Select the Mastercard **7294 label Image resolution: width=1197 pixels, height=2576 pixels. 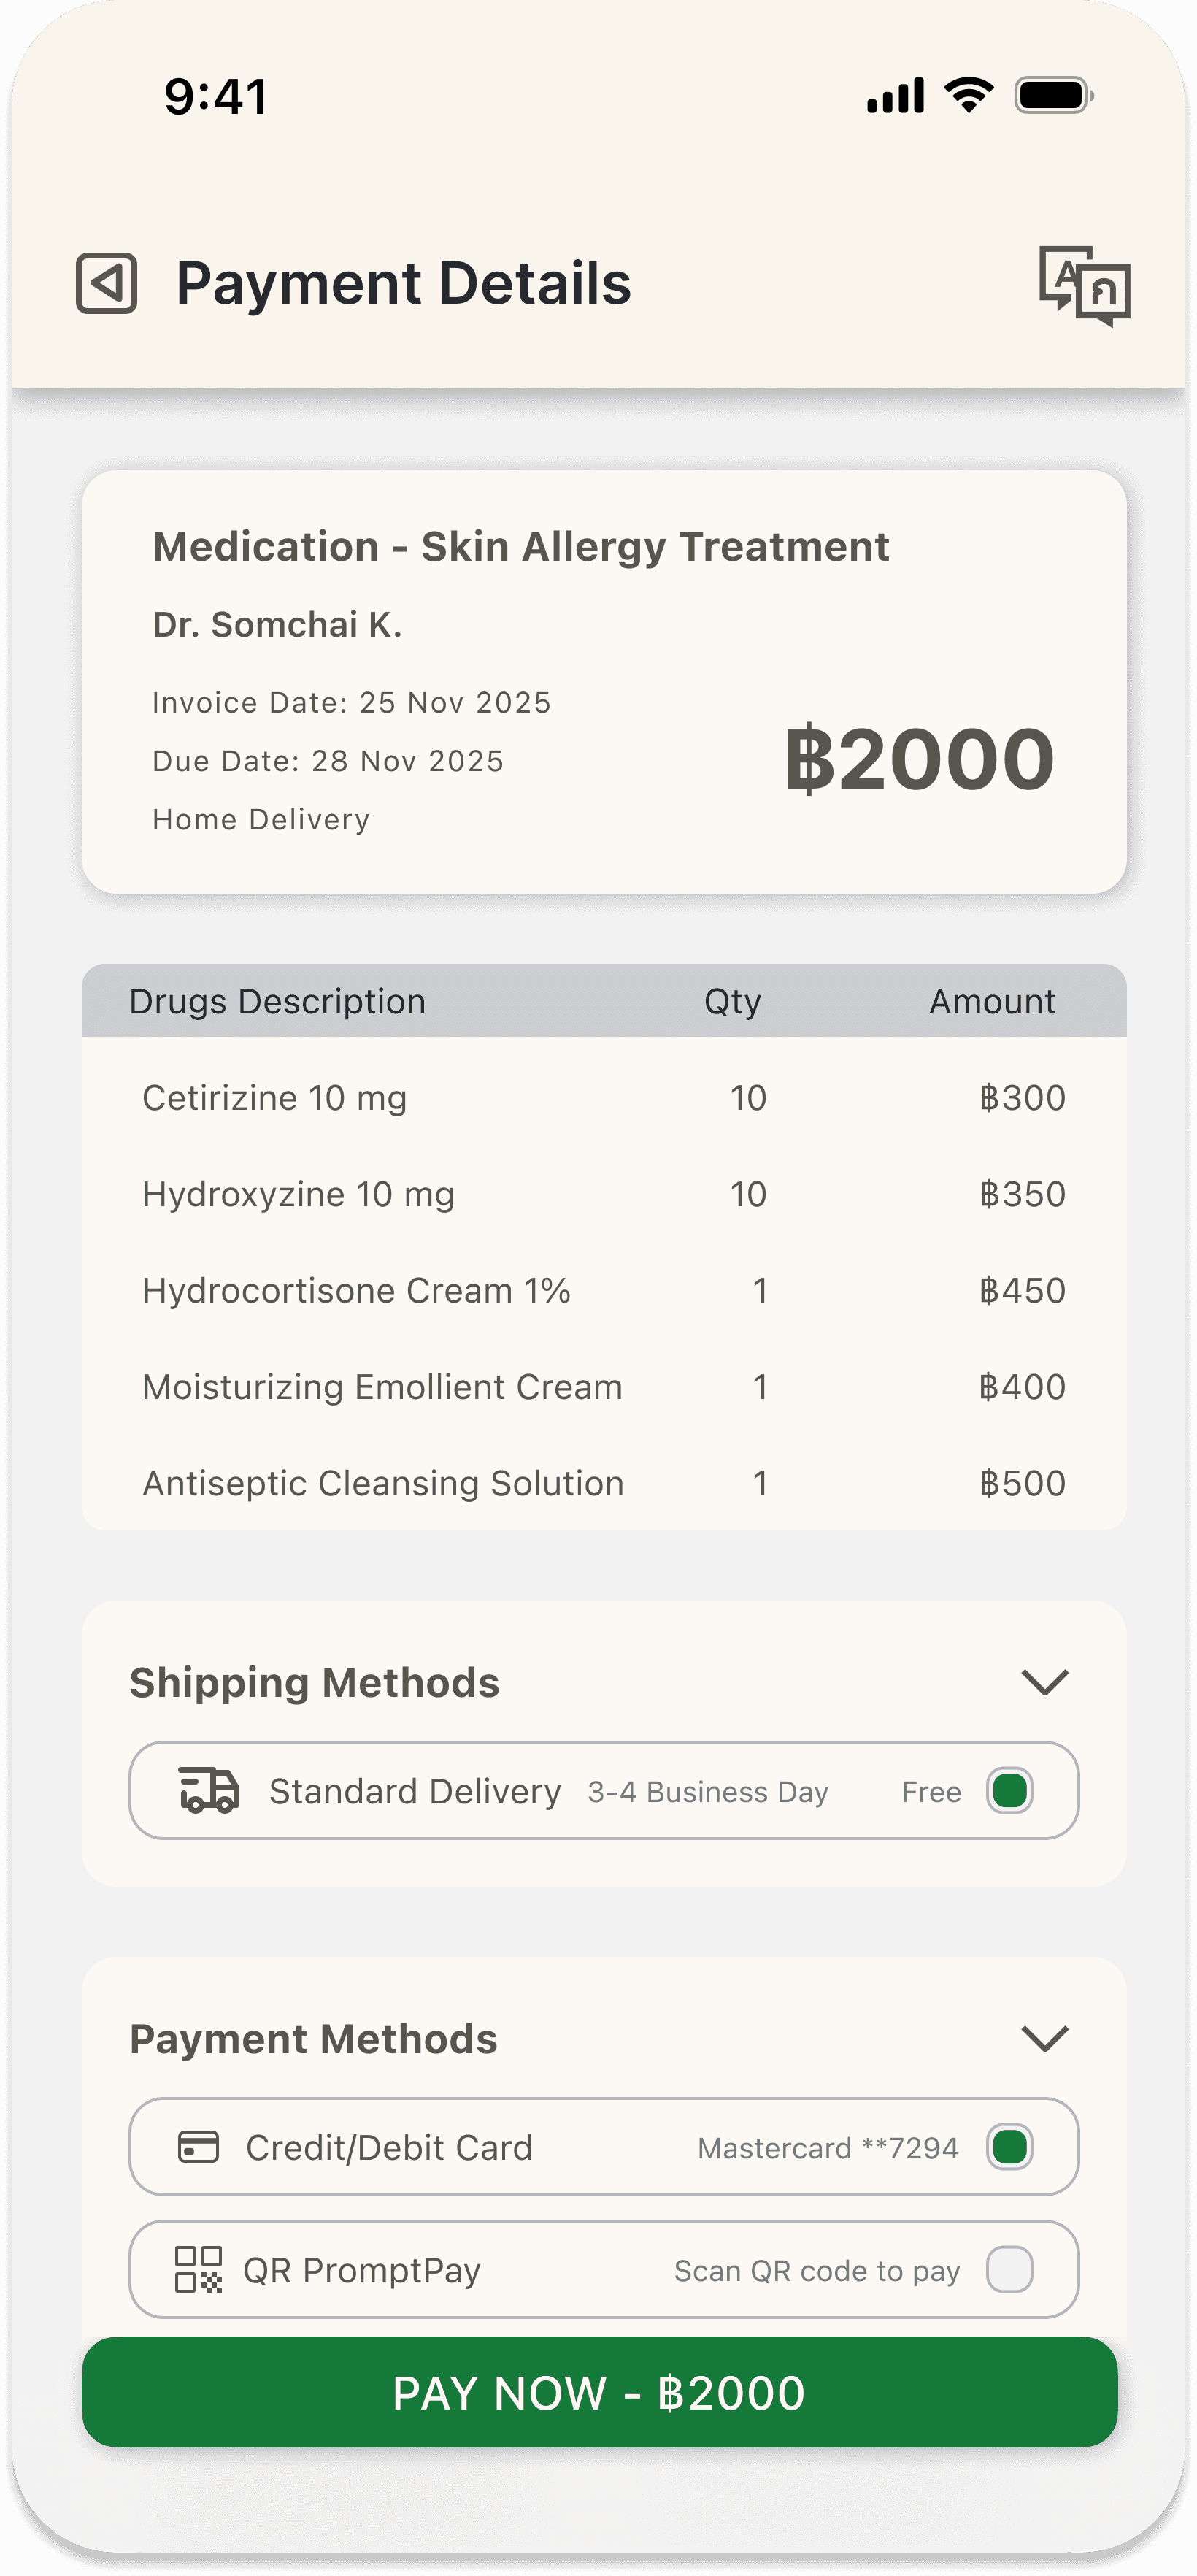pos(828,2148)
